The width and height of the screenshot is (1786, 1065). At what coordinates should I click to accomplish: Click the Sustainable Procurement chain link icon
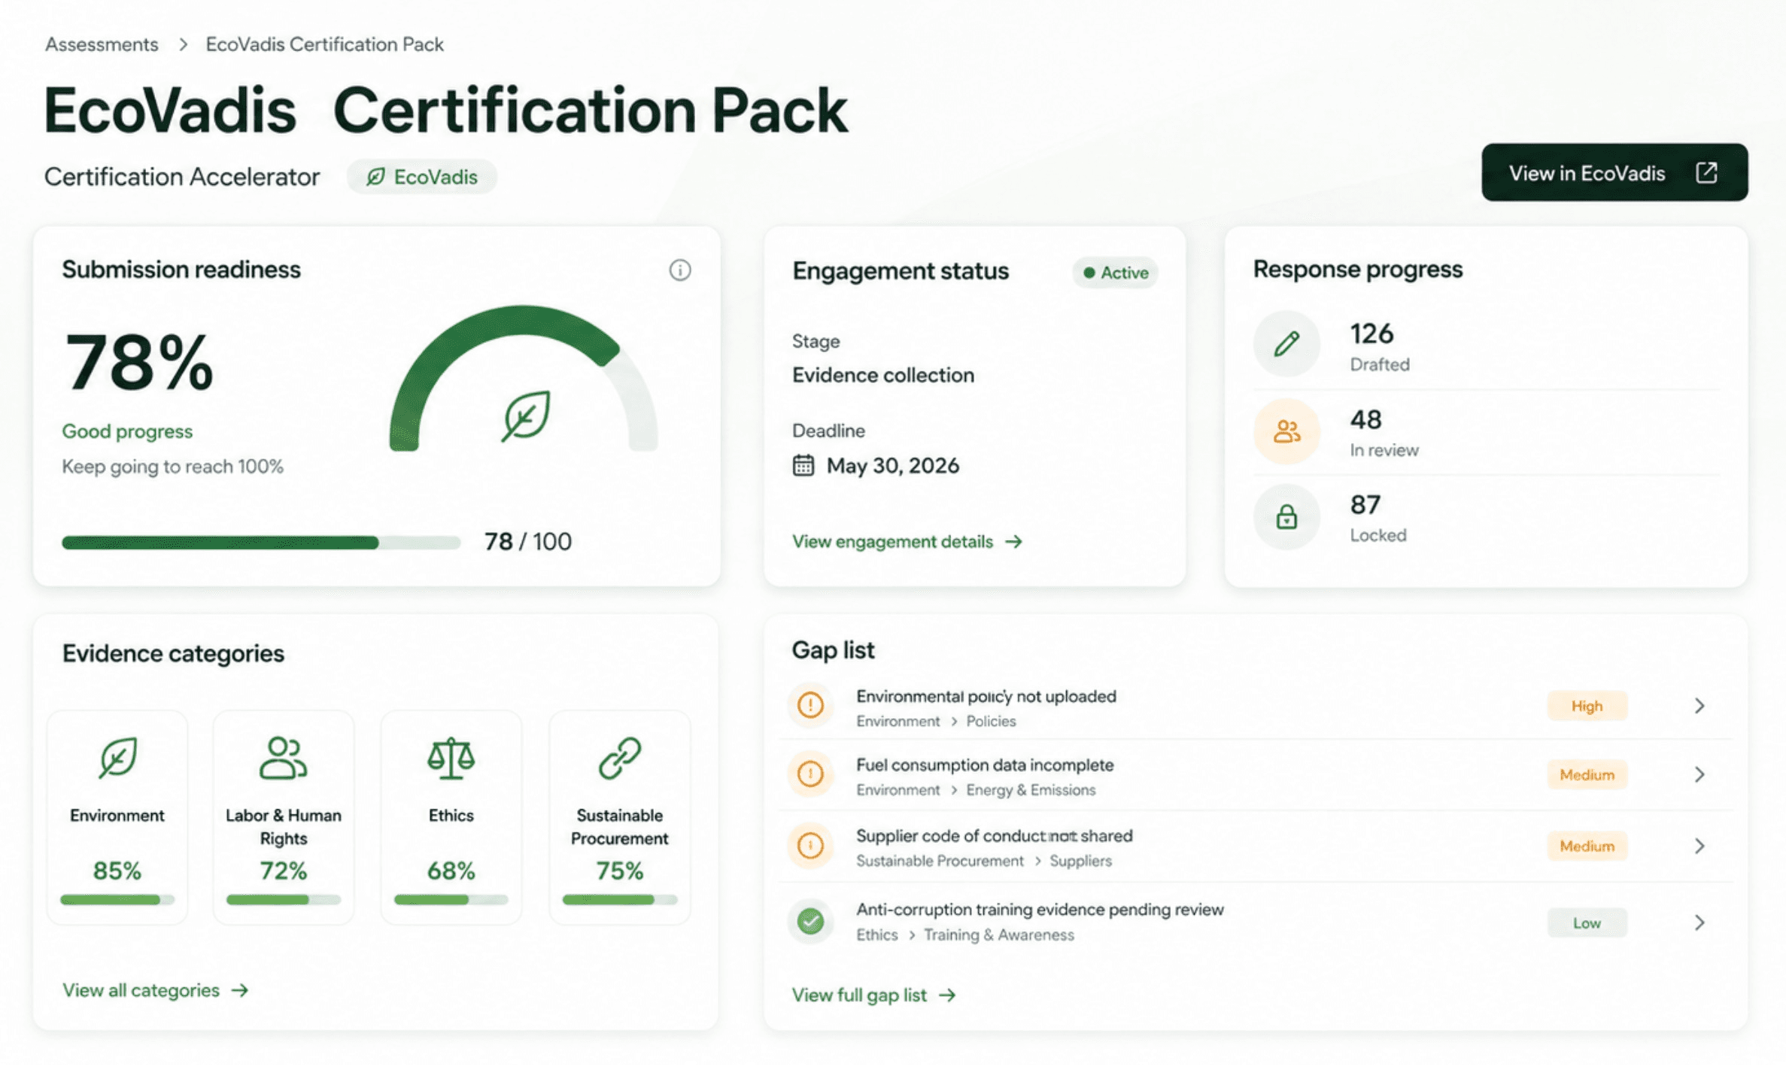point(619,757)
